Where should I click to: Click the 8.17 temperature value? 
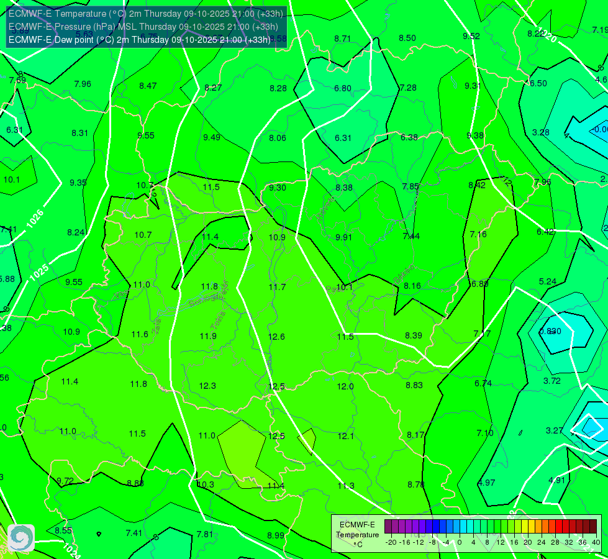[x=415, y=435]
